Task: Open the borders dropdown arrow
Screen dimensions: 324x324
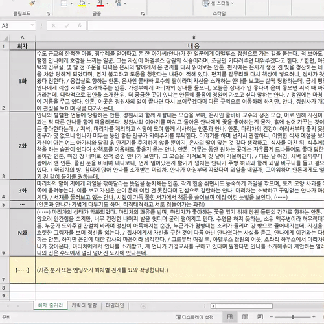Action: 71,3
